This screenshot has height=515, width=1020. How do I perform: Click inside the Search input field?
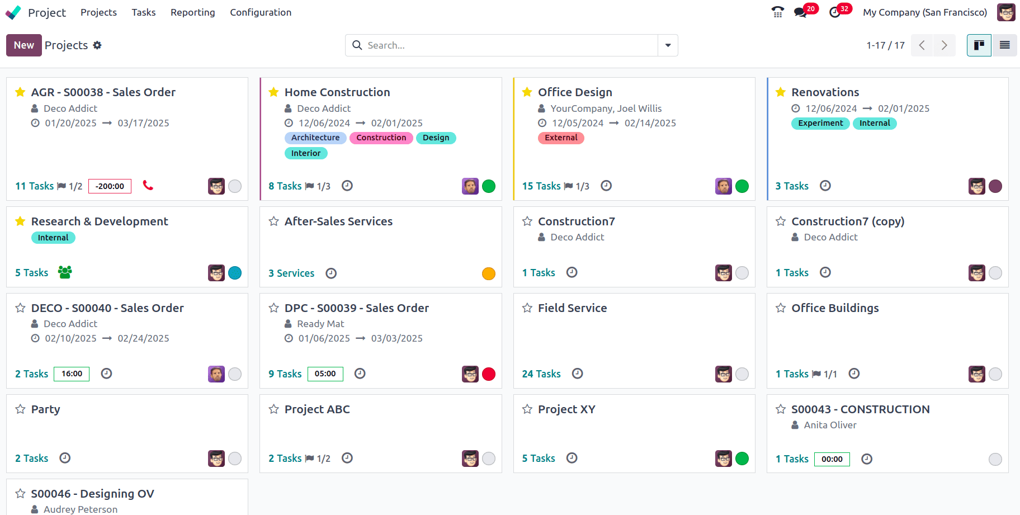(503, 45)
